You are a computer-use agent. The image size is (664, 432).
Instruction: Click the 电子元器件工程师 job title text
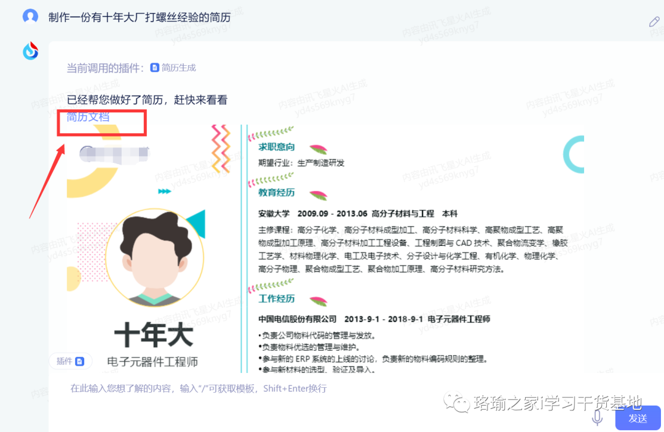point(152,362)
